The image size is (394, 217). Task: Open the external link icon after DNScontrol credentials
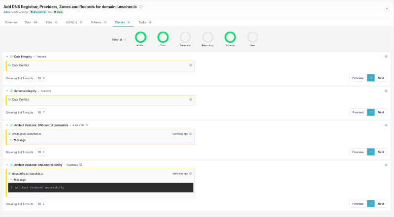click(87, 125)
